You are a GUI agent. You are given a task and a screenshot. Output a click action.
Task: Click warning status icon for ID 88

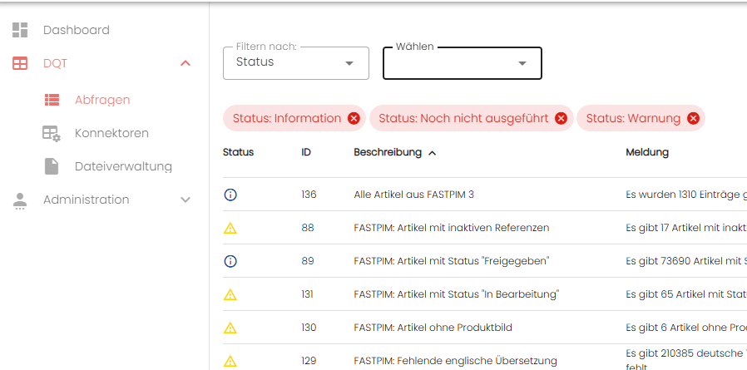230,228
